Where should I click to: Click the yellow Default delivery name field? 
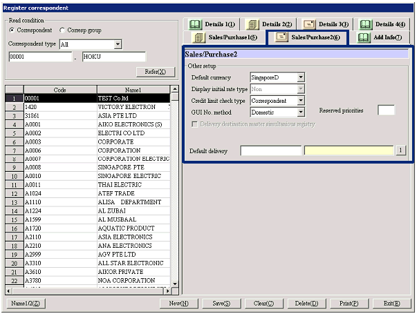tap(349, 150)
